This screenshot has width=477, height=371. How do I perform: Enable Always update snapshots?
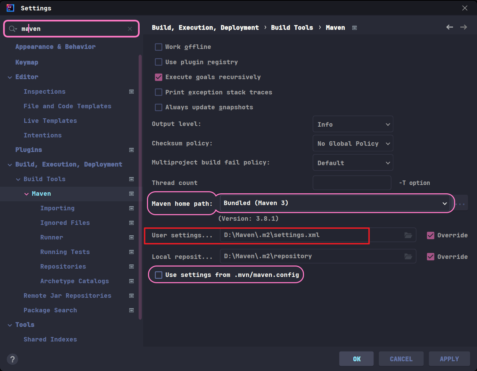[x=158, y=107]
